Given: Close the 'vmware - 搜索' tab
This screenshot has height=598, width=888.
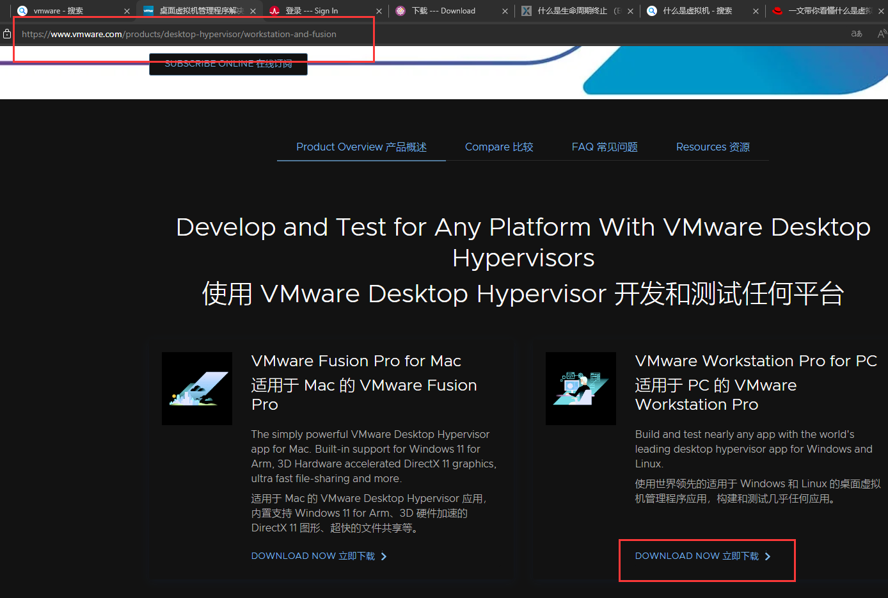Looking at the screenshot, I should click(x=127, y=11).
